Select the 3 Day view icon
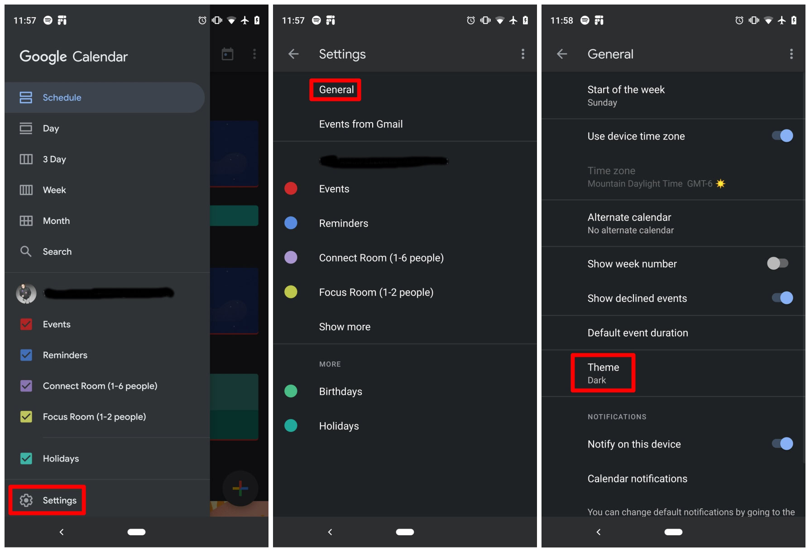The height and width of the screenshot is (552, 810). pyautogui.click(x=26, y=159)
